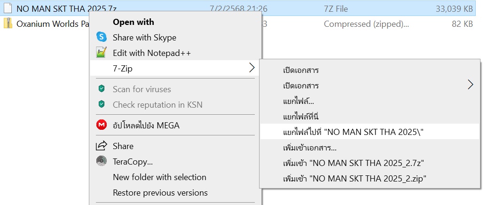Open Restore previous versions

point(160,193)
